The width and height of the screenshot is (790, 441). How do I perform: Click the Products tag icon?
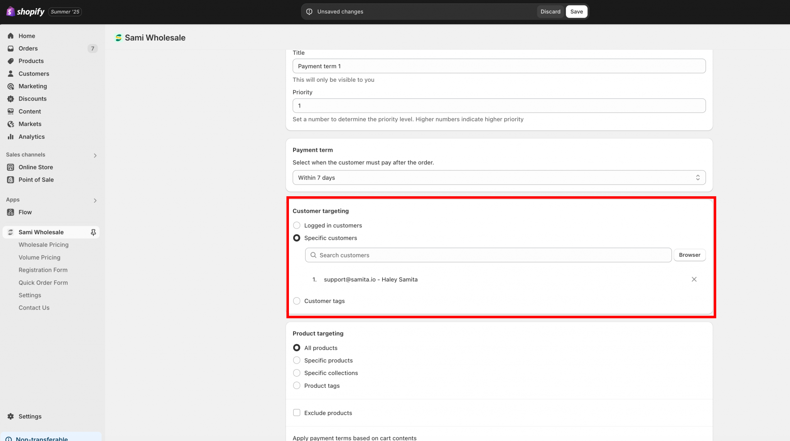coord(11,61)
